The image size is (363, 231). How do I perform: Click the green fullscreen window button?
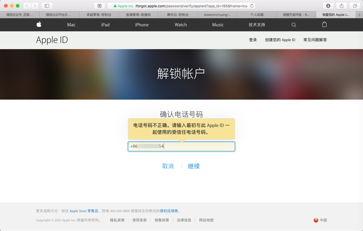(x=18, y=6)
